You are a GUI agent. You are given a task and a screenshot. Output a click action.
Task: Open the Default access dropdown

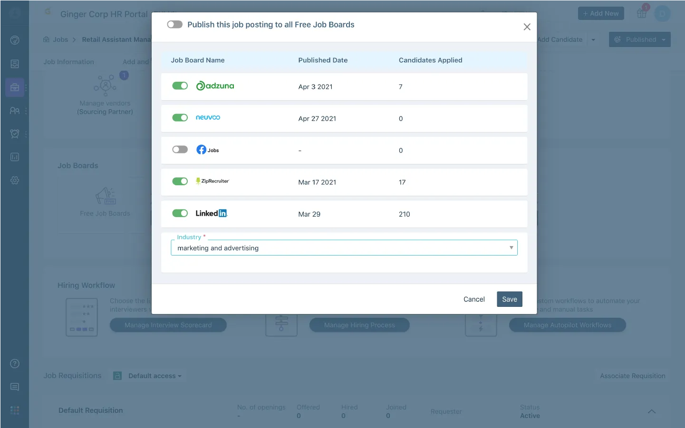pos(154,376)
